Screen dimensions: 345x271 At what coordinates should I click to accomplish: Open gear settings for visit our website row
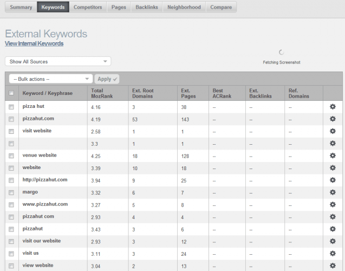tap(333, 241)
